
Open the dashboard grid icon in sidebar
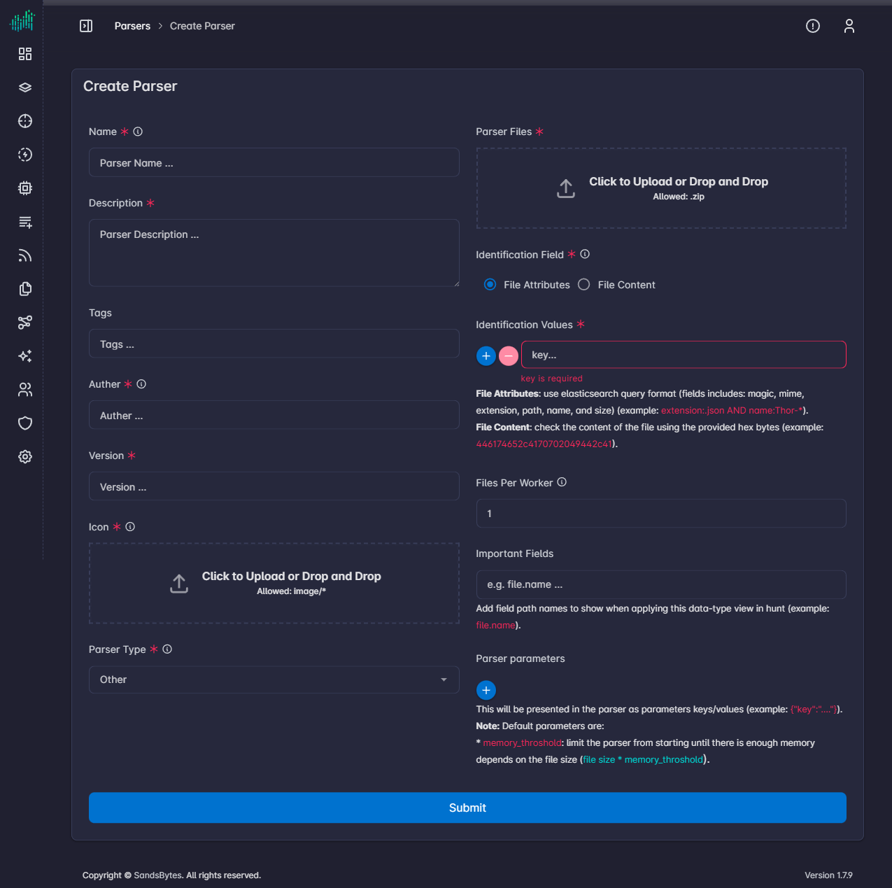[x=25, y=54]
